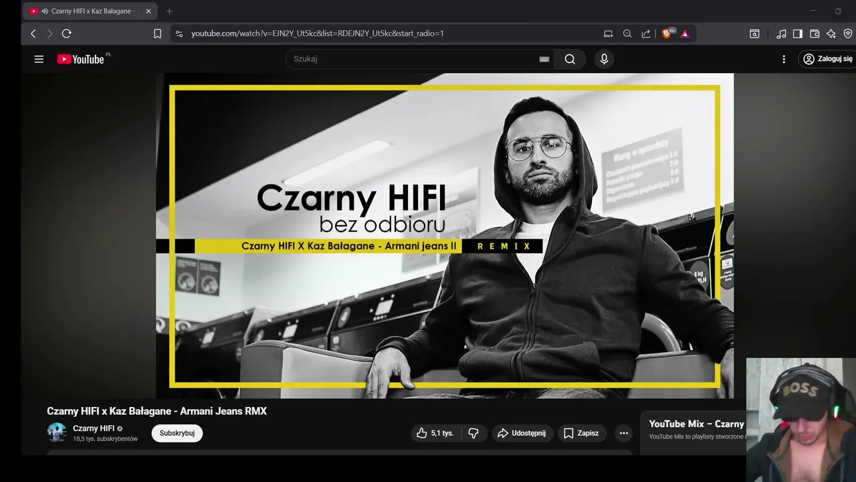
Task: Go back to the previous page
Action: (x=33, y=33)
